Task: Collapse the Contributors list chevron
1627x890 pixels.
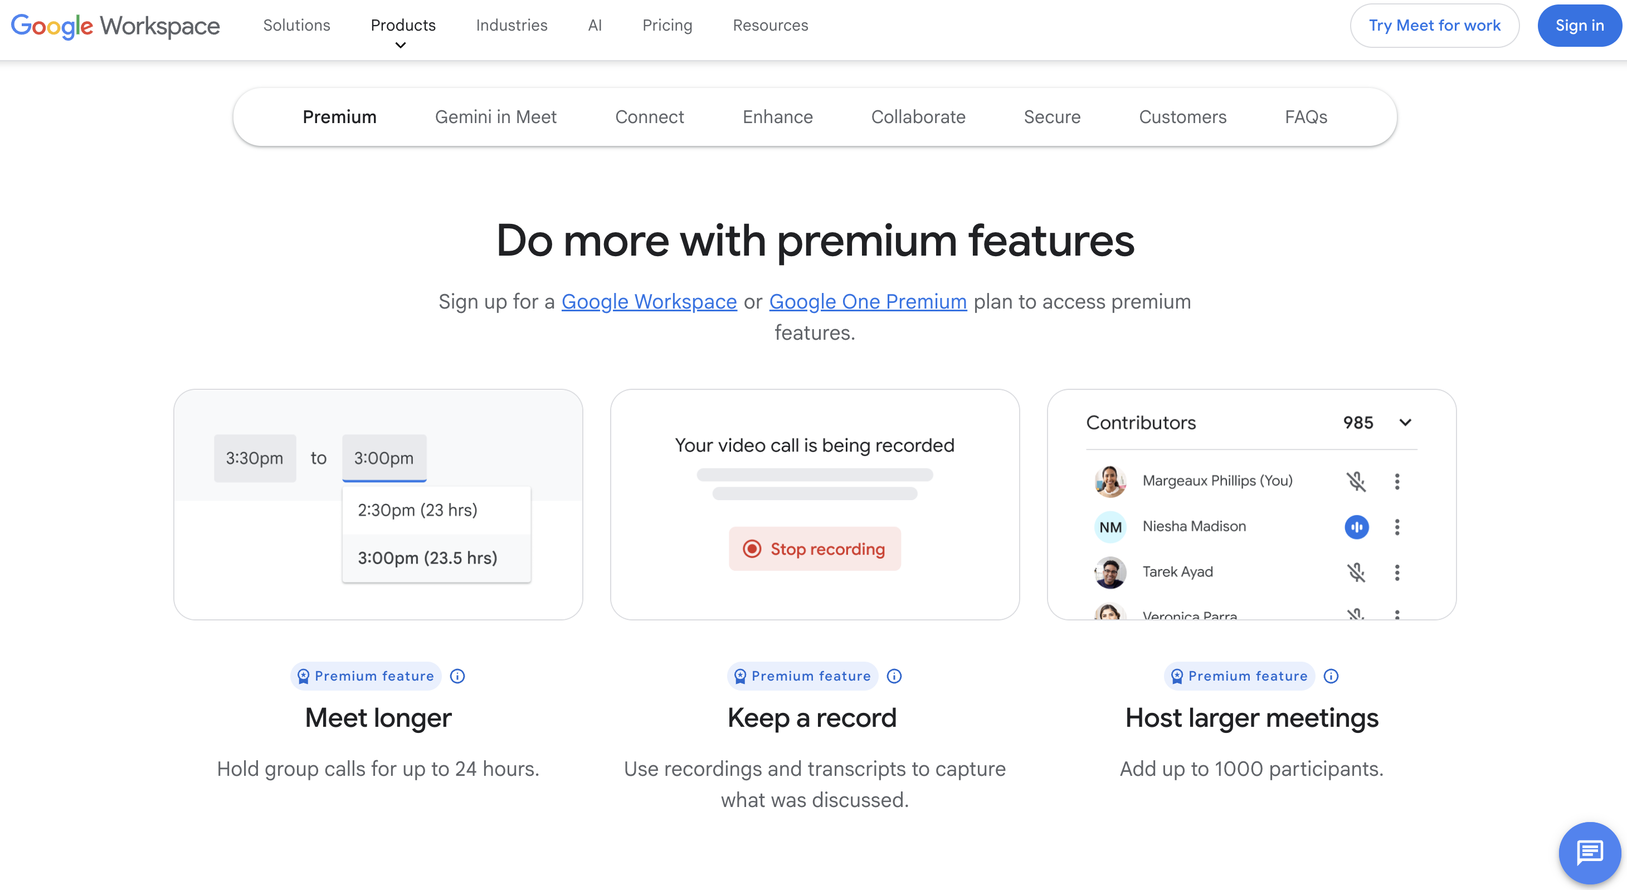Action: click(x=1405, y=422)
